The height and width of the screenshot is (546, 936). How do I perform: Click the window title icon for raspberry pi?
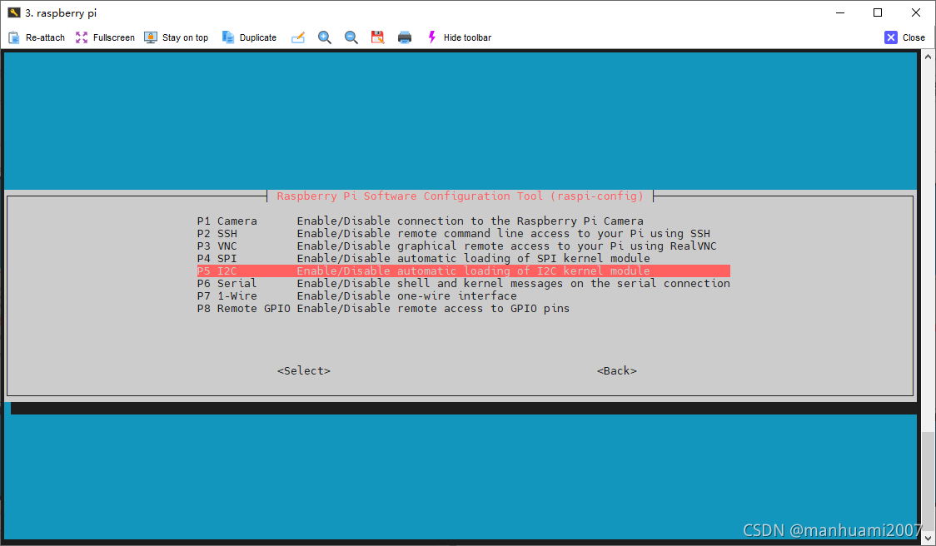tap(13, 12)
